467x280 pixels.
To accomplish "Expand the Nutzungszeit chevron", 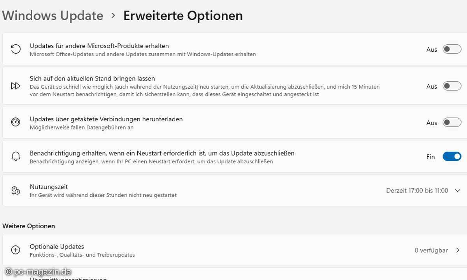I will [458, 191].
